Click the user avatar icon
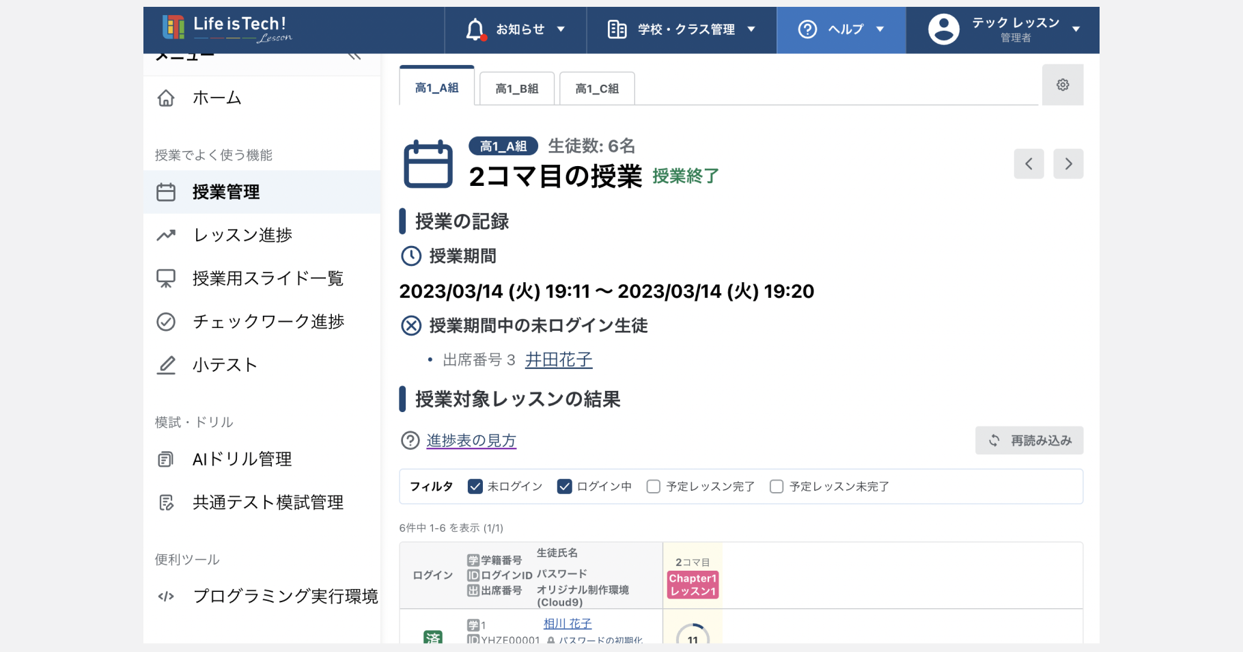Screen dimensions: 1243x652 pyautogui.click(x=944, y=29)
